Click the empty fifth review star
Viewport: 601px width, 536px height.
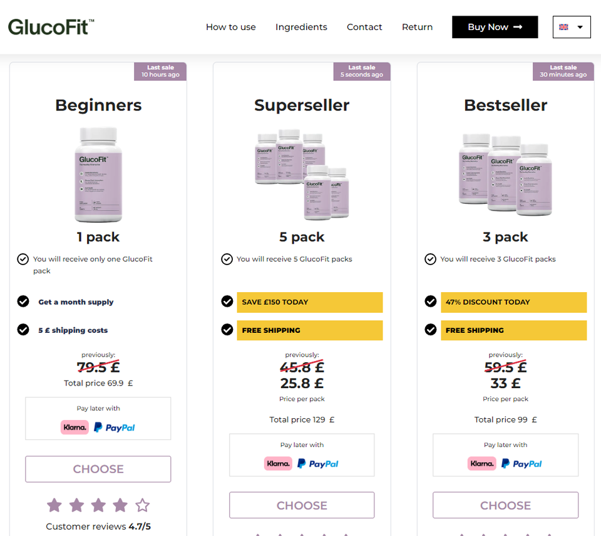(x=143, y=505)
